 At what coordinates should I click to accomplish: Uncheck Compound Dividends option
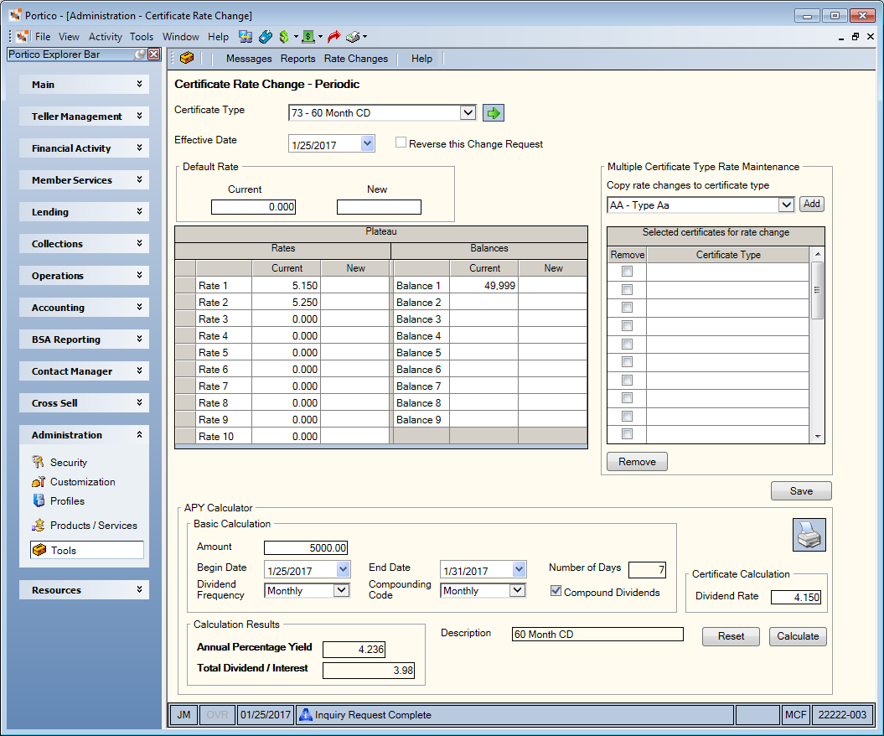(556, 591)
